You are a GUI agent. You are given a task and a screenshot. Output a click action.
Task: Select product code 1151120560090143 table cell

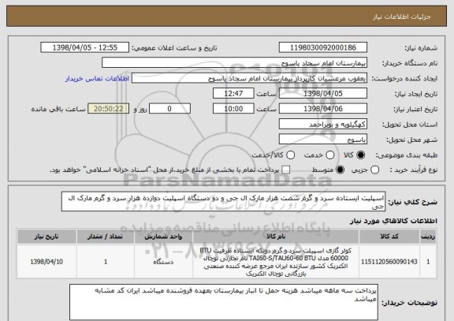[x=389, y=262]
